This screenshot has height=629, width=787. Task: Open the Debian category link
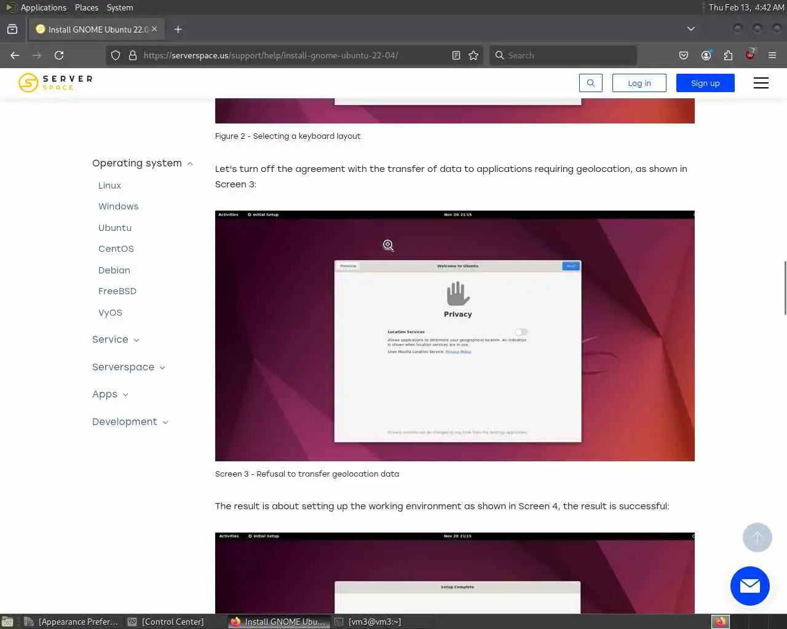click(x=114, y=270)
